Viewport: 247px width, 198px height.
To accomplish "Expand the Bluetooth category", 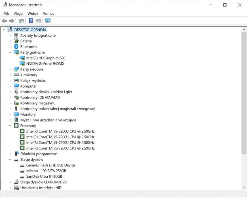I will 10,47.
